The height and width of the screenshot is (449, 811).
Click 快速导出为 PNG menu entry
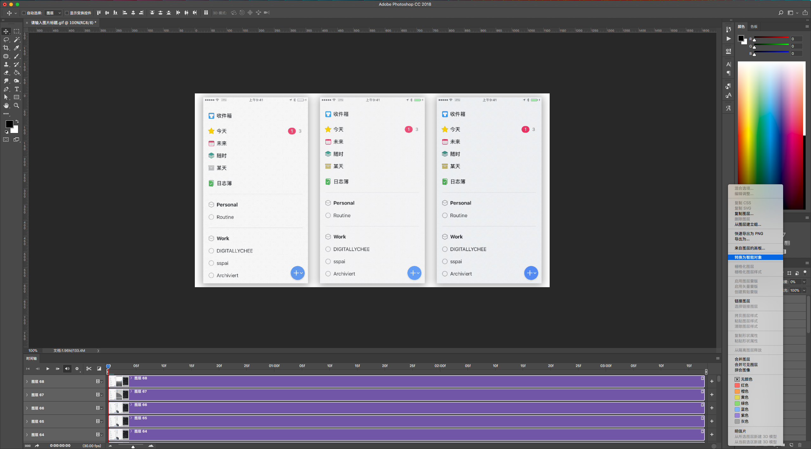[x=749, y=234]
